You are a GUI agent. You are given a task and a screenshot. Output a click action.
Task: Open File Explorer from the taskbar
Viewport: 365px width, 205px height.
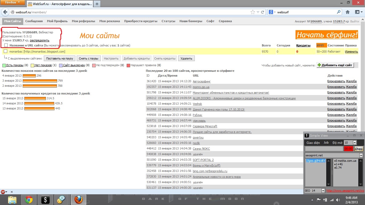coord(13,200)
